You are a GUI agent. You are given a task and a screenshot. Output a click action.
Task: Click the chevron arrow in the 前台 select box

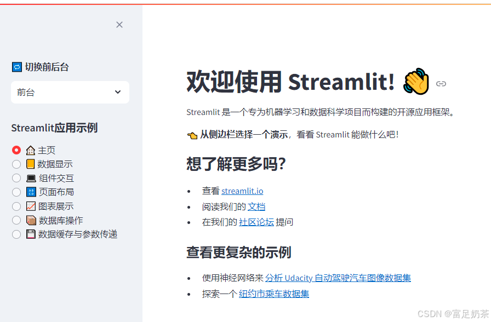coord(118,92)
